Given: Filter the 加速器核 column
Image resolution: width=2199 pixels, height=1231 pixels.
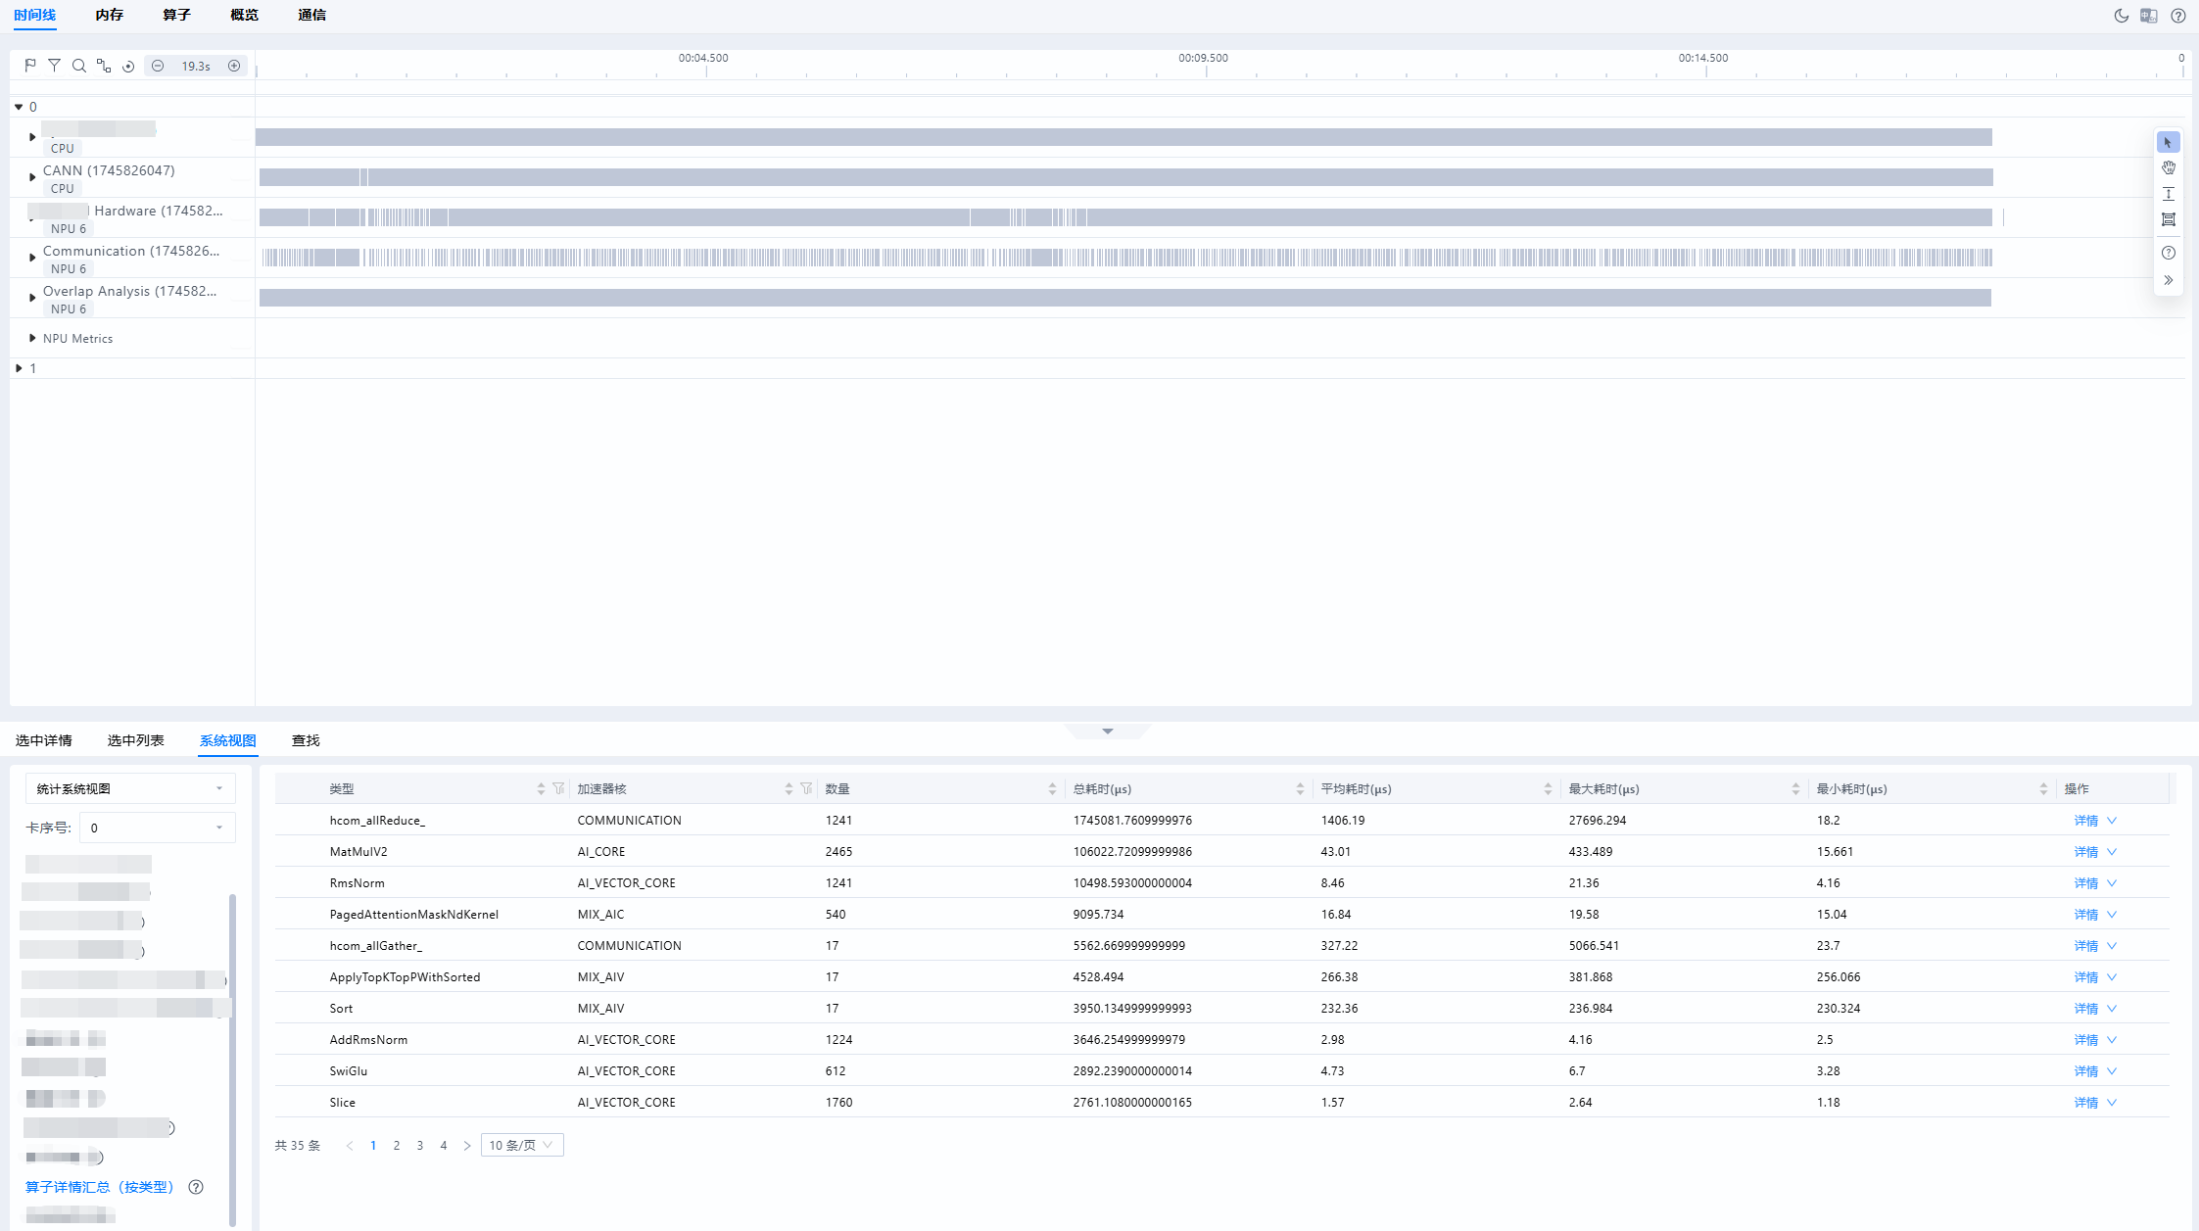Looking at the screenshot, I should (806, 788).
